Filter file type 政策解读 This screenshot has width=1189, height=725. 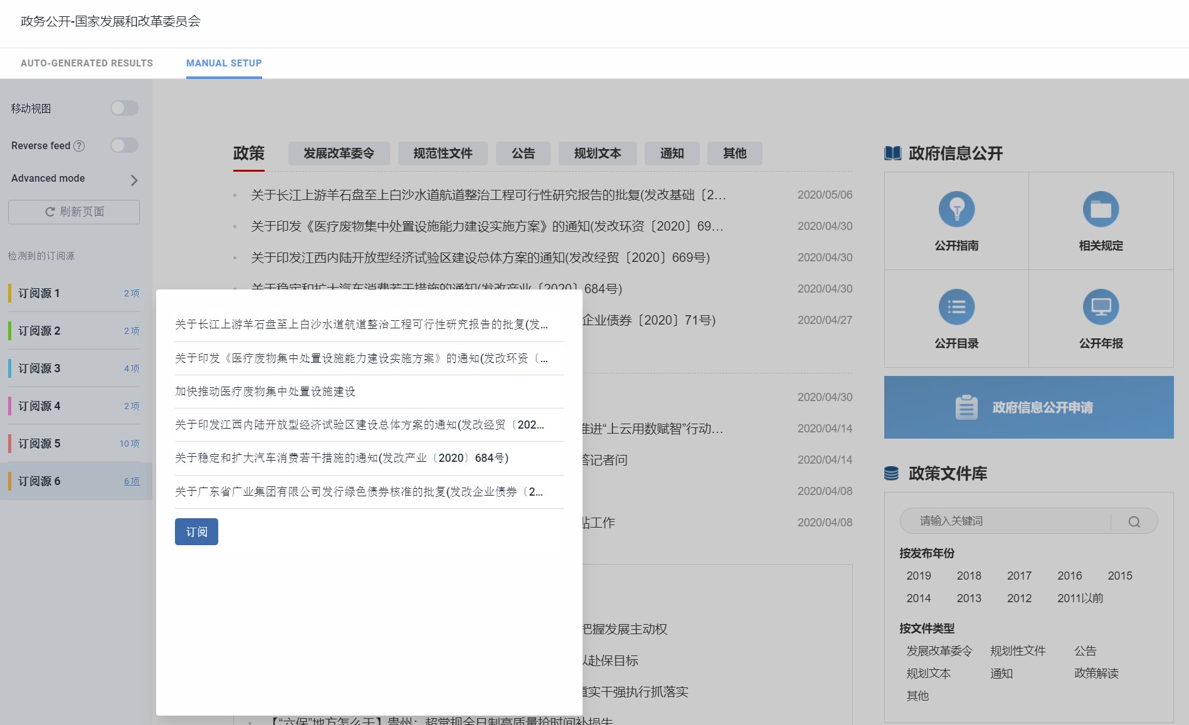[1096, 674]
